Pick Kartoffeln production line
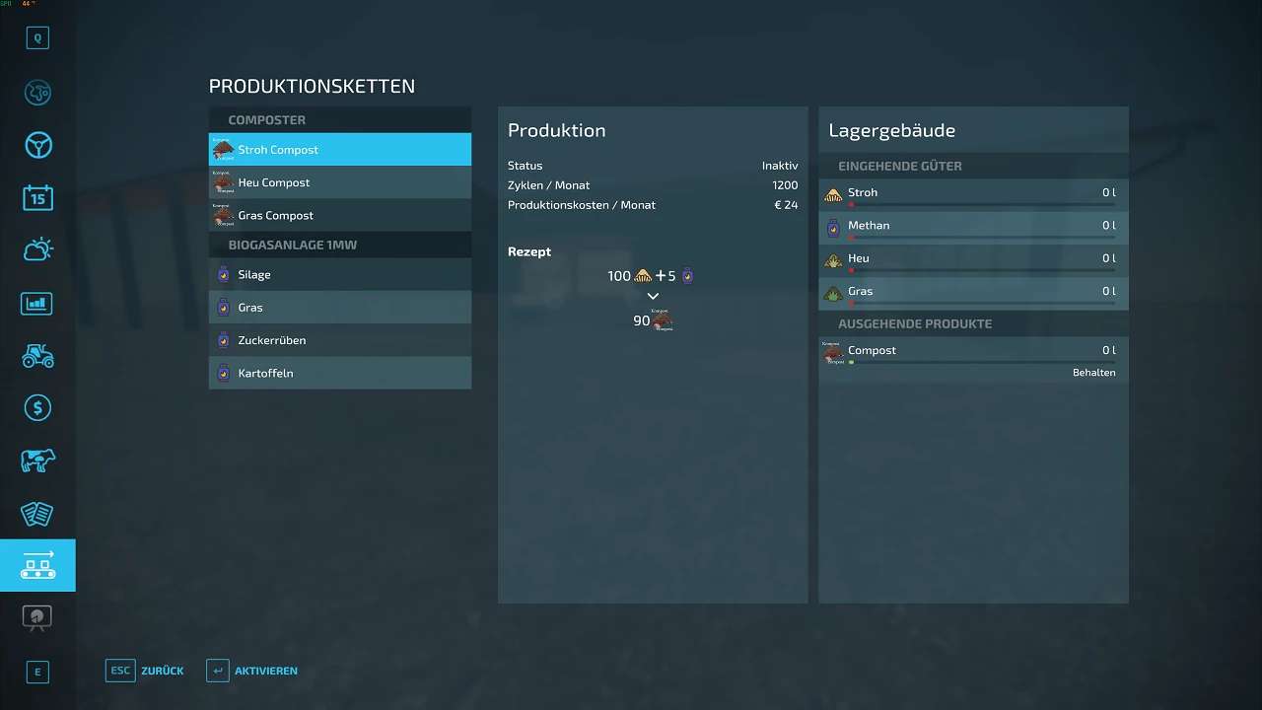 (339, 373)
